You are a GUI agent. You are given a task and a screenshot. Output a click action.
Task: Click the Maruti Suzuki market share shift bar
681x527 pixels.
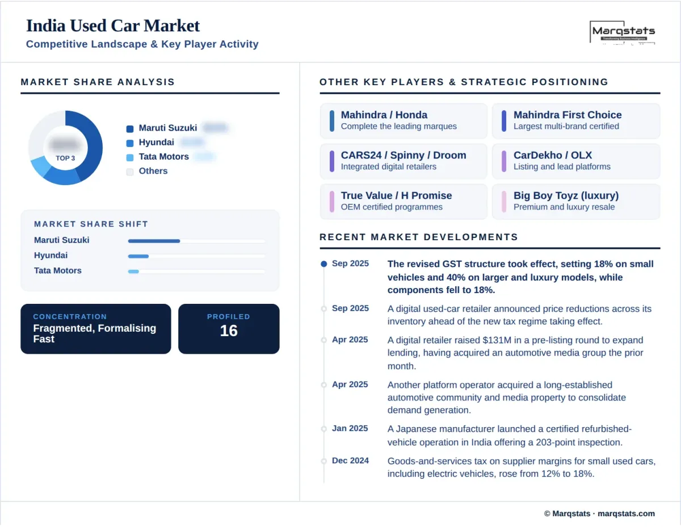click(196, 241)
